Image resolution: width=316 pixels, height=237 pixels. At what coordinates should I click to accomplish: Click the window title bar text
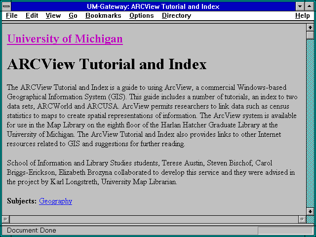[x=153, y=6]
